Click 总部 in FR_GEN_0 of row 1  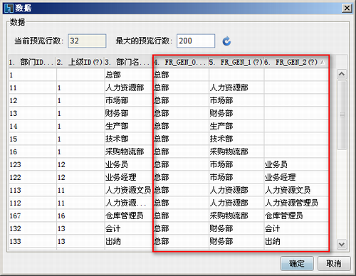(x=162, y=75)
